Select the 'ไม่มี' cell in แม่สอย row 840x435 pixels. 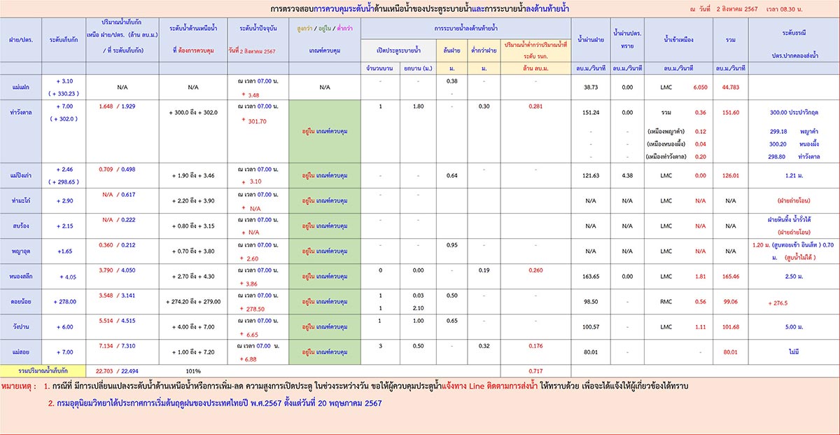pos(793,352)
